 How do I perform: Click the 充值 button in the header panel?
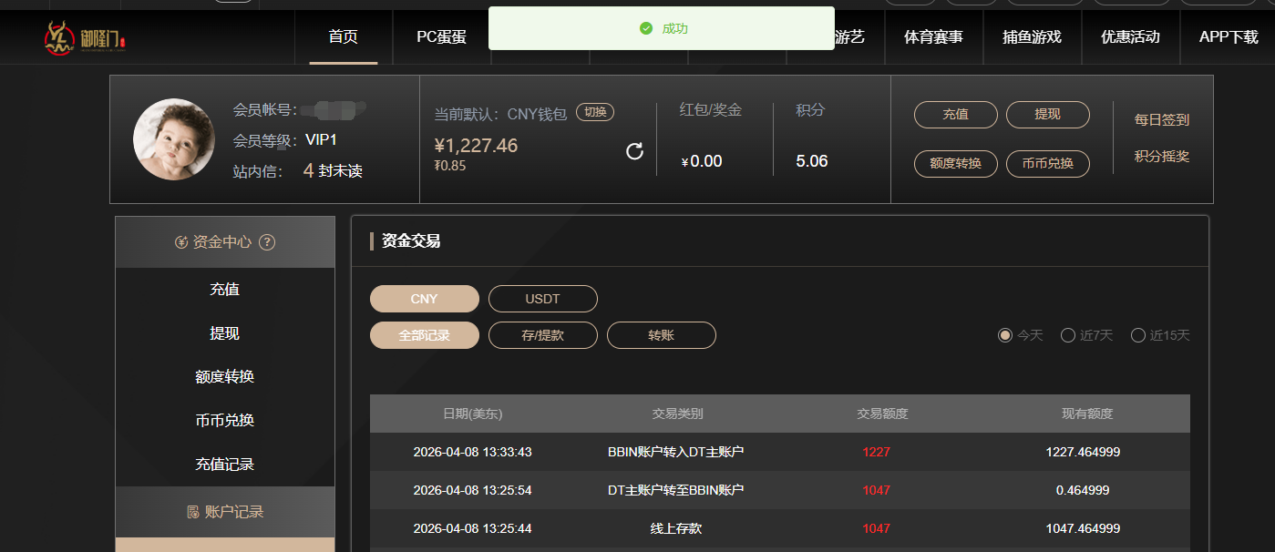point(955,115)
